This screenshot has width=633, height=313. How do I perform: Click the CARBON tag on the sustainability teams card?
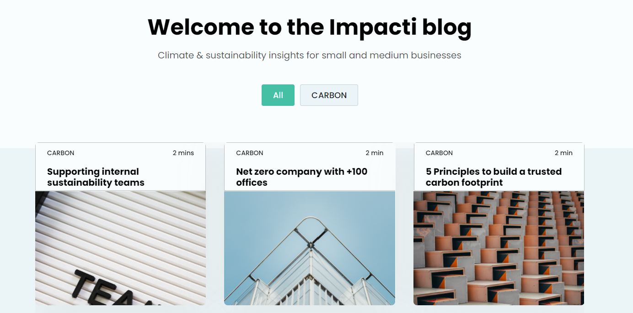(61, 153)
